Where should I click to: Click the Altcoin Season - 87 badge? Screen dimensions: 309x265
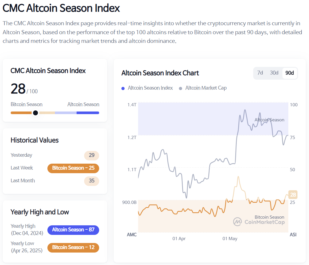(73, 230)
